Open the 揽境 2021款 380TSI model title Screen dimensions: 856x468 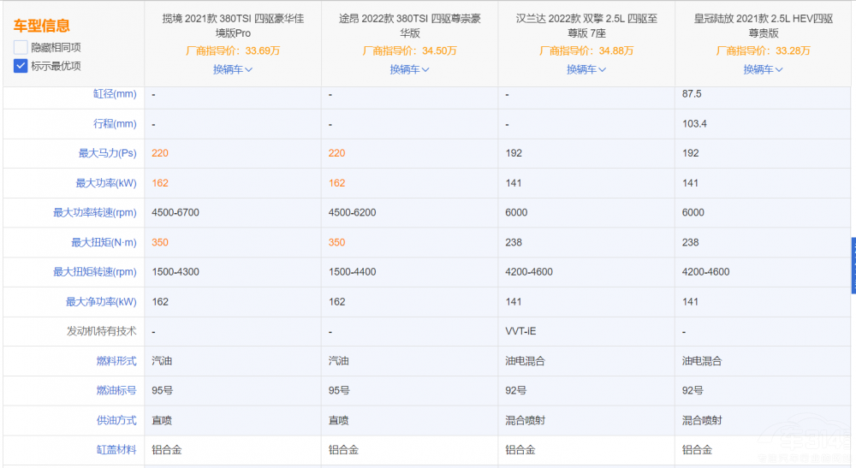coord(233,26)
